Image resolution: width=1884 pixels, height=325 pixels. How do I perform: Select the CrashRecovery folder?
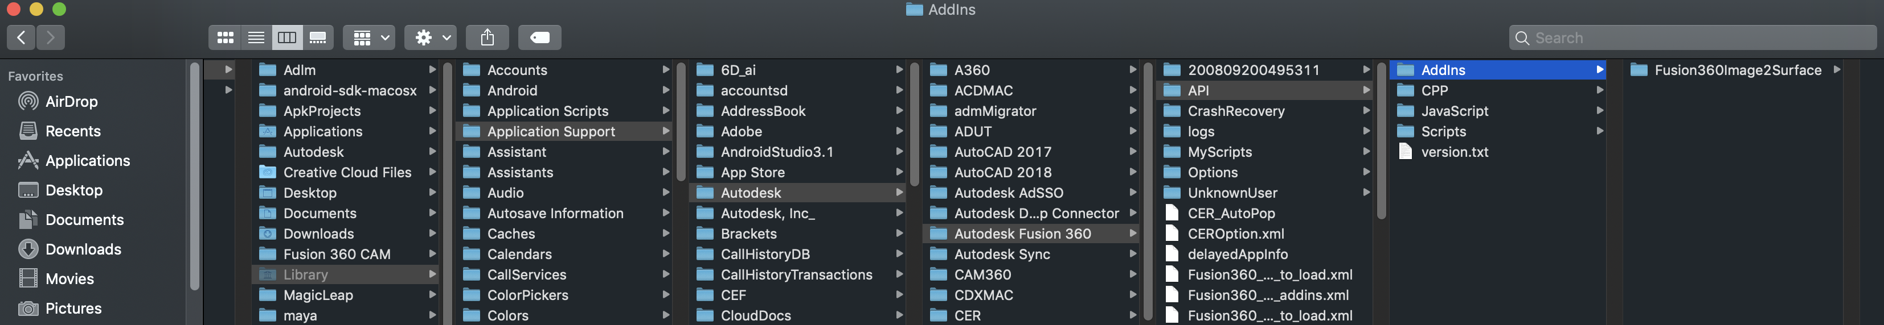(1264, 111)
